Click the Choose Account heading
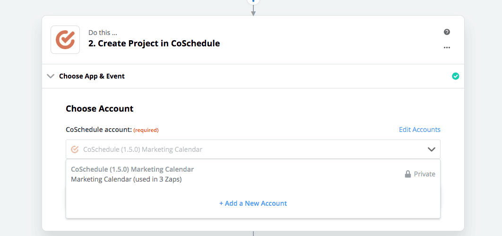This screenshot has height=236, width=502. pos(100,109)
